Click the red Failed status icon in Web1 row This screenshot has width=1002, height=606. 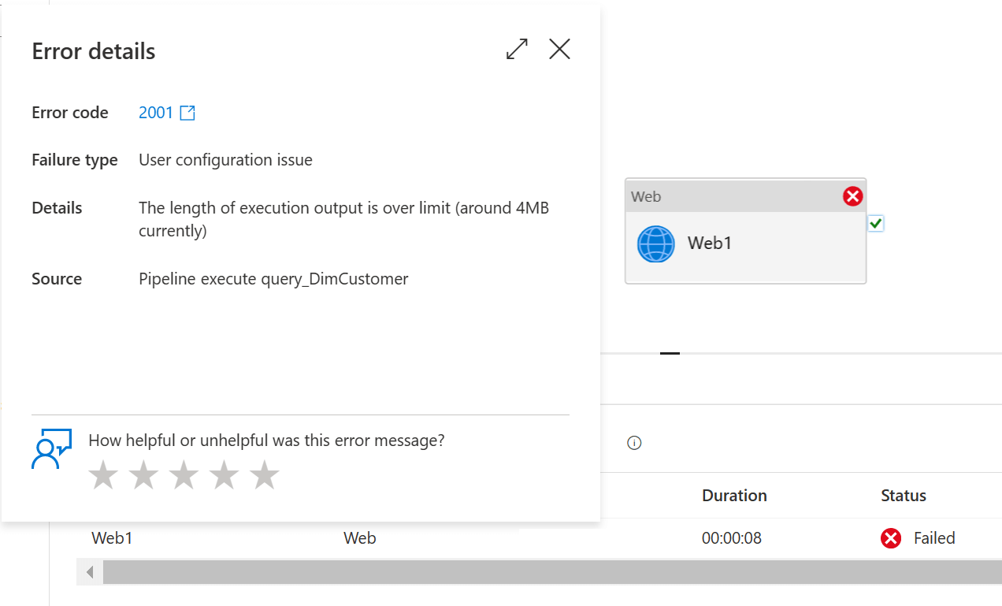891,538
